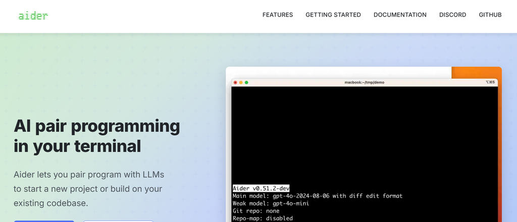517x222 pixels.
Task: Click the aider logo
Action: (x=33, y=15)
